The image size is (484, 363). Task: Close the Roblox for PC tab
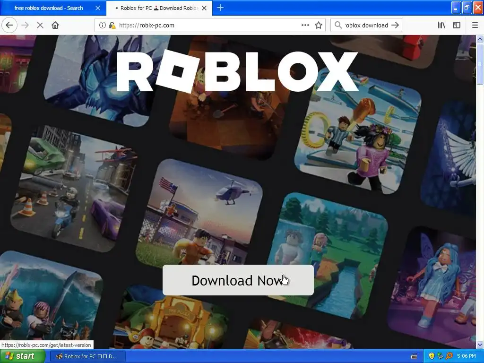point(204,8)
